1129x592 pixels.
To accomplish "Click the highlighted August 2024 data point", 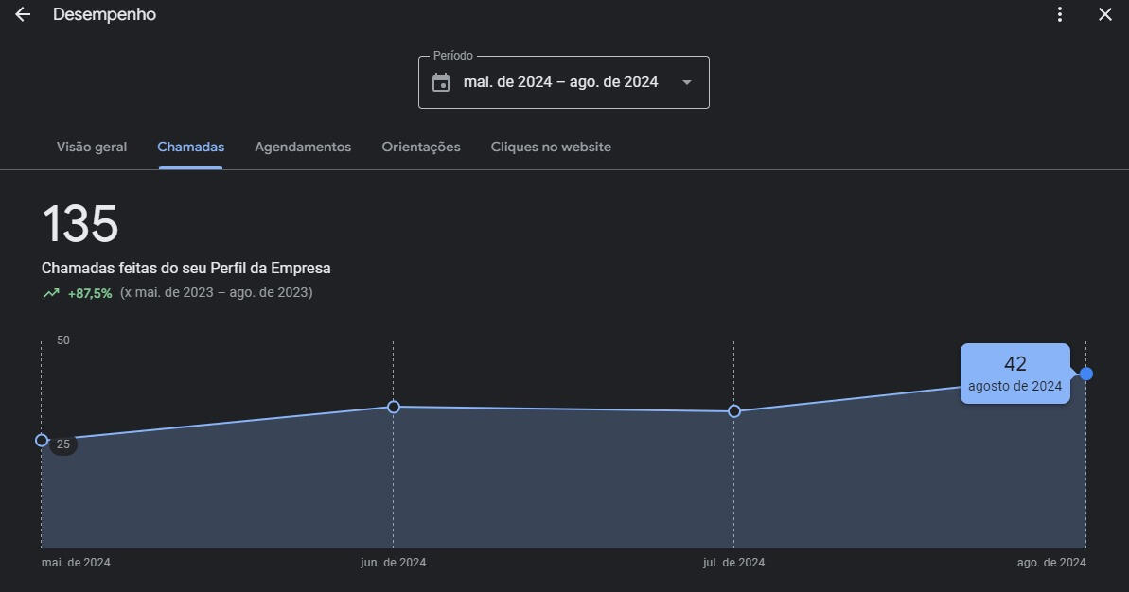I will click(1085, 374).
